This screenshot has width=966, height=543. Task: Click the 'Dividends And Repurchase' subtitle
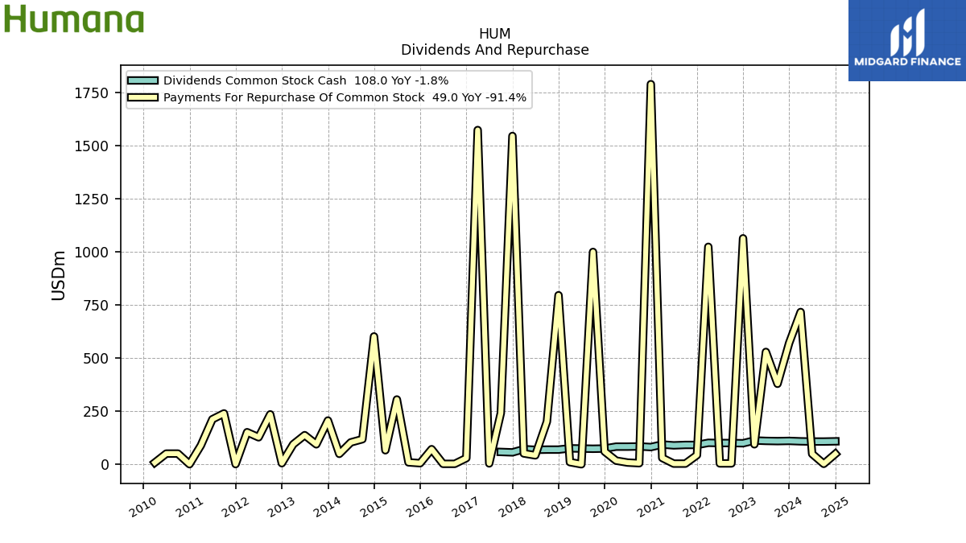[x=494, y=50]
